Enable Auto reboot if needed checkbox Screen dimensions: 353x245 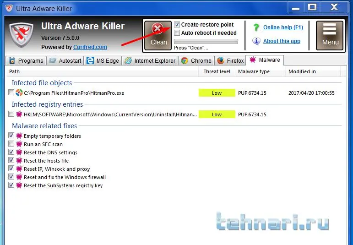(177, 33)
